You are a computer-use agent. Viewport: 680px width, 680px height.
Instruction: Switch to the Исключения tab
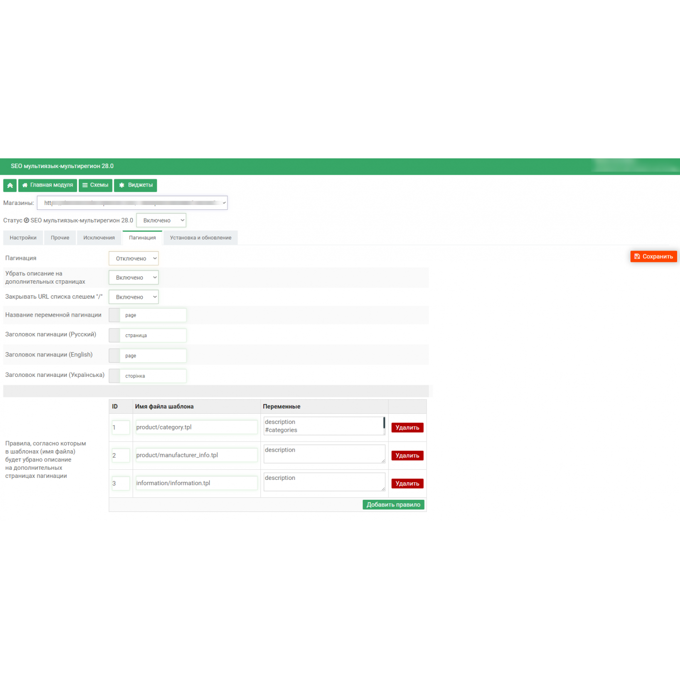point(99,238)
